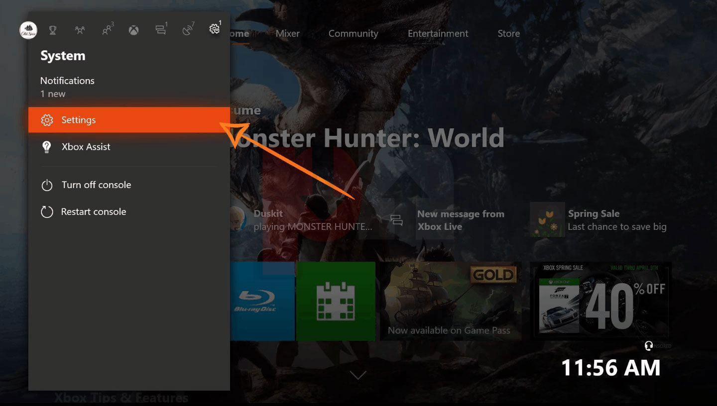The height and width of the screenshot is (406, 717).
Task: Switch to the Entertainment dashboard tab
Action: (438, 33)
